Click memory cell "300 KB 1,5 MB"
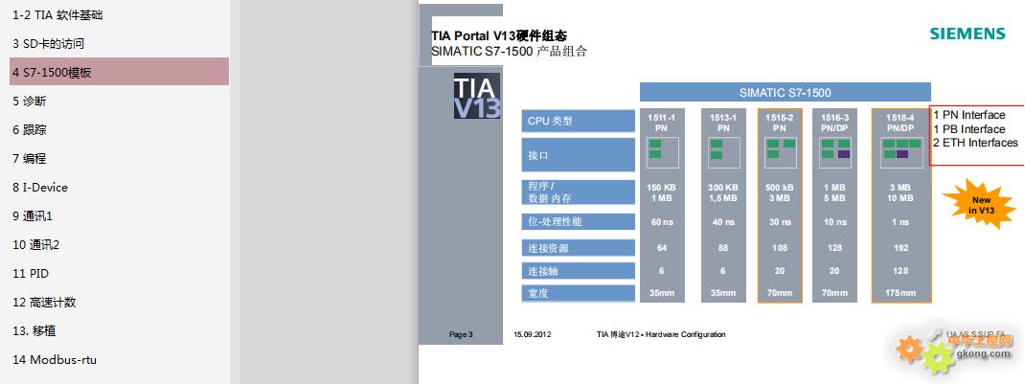Screen dimensions: 1025x384 (723, 192)
